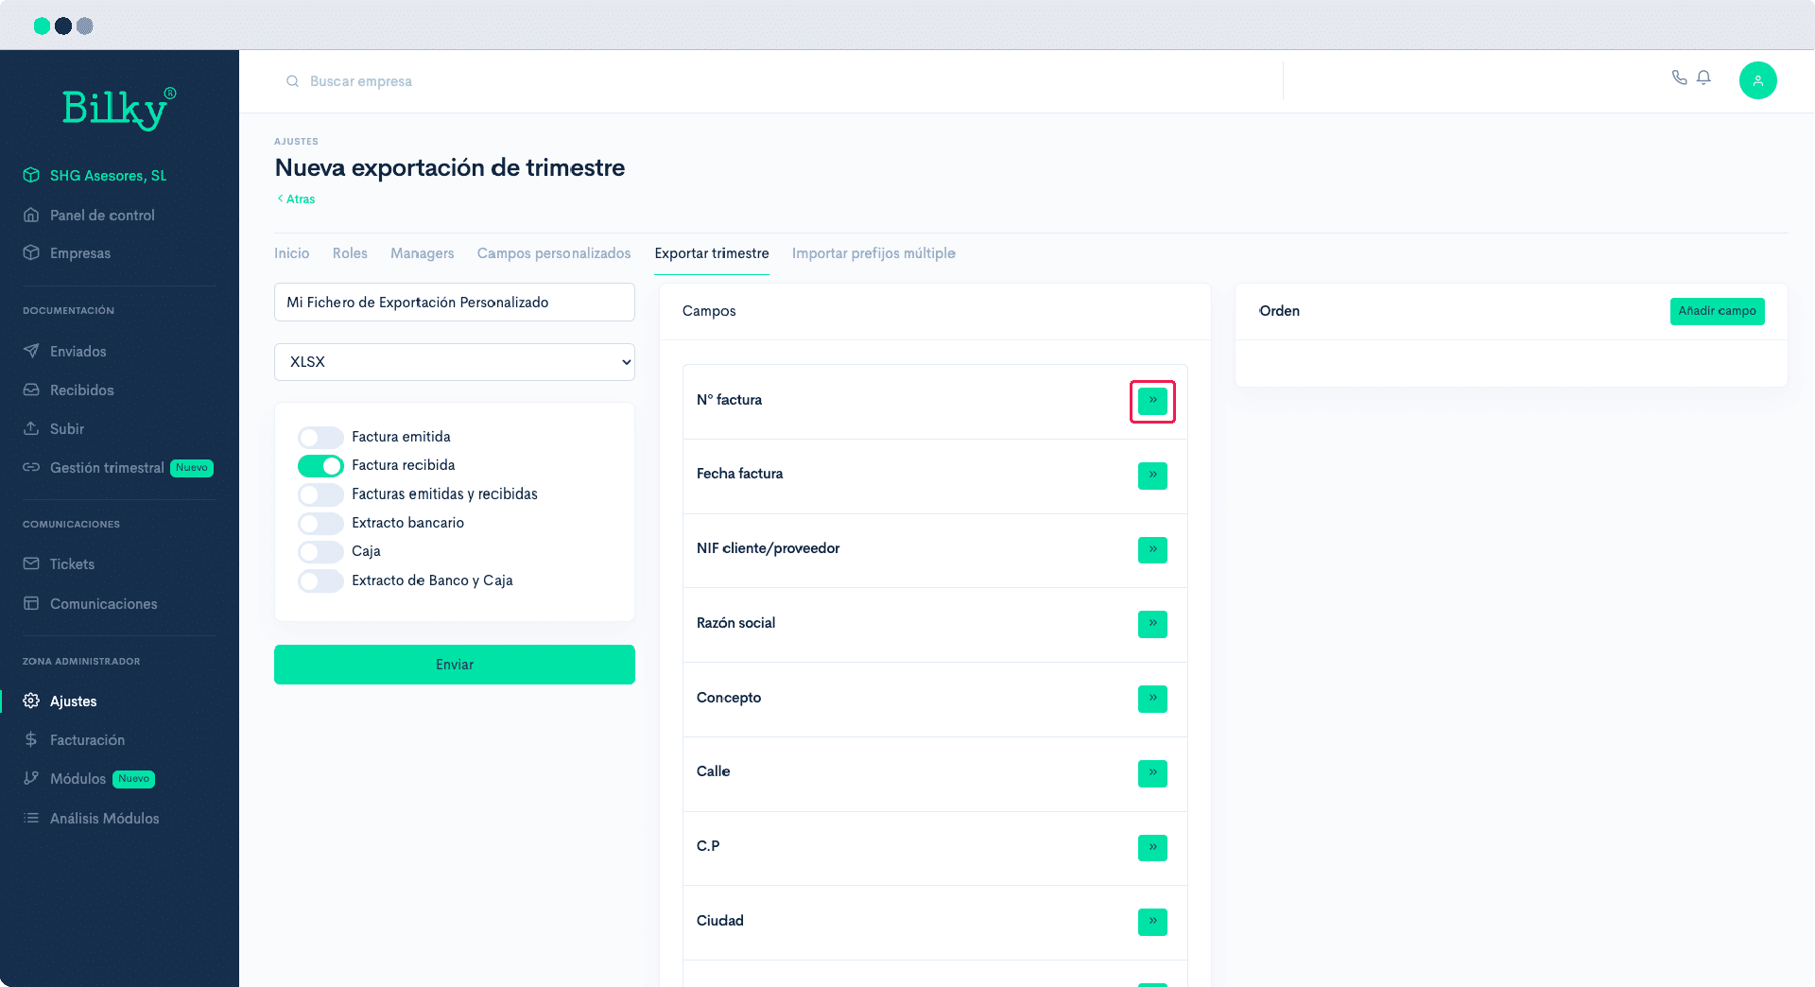The width and height of the screenshot is (1815, 987).
Task: Open Comunicaciones in sidebar
Action: click(104, 603)
